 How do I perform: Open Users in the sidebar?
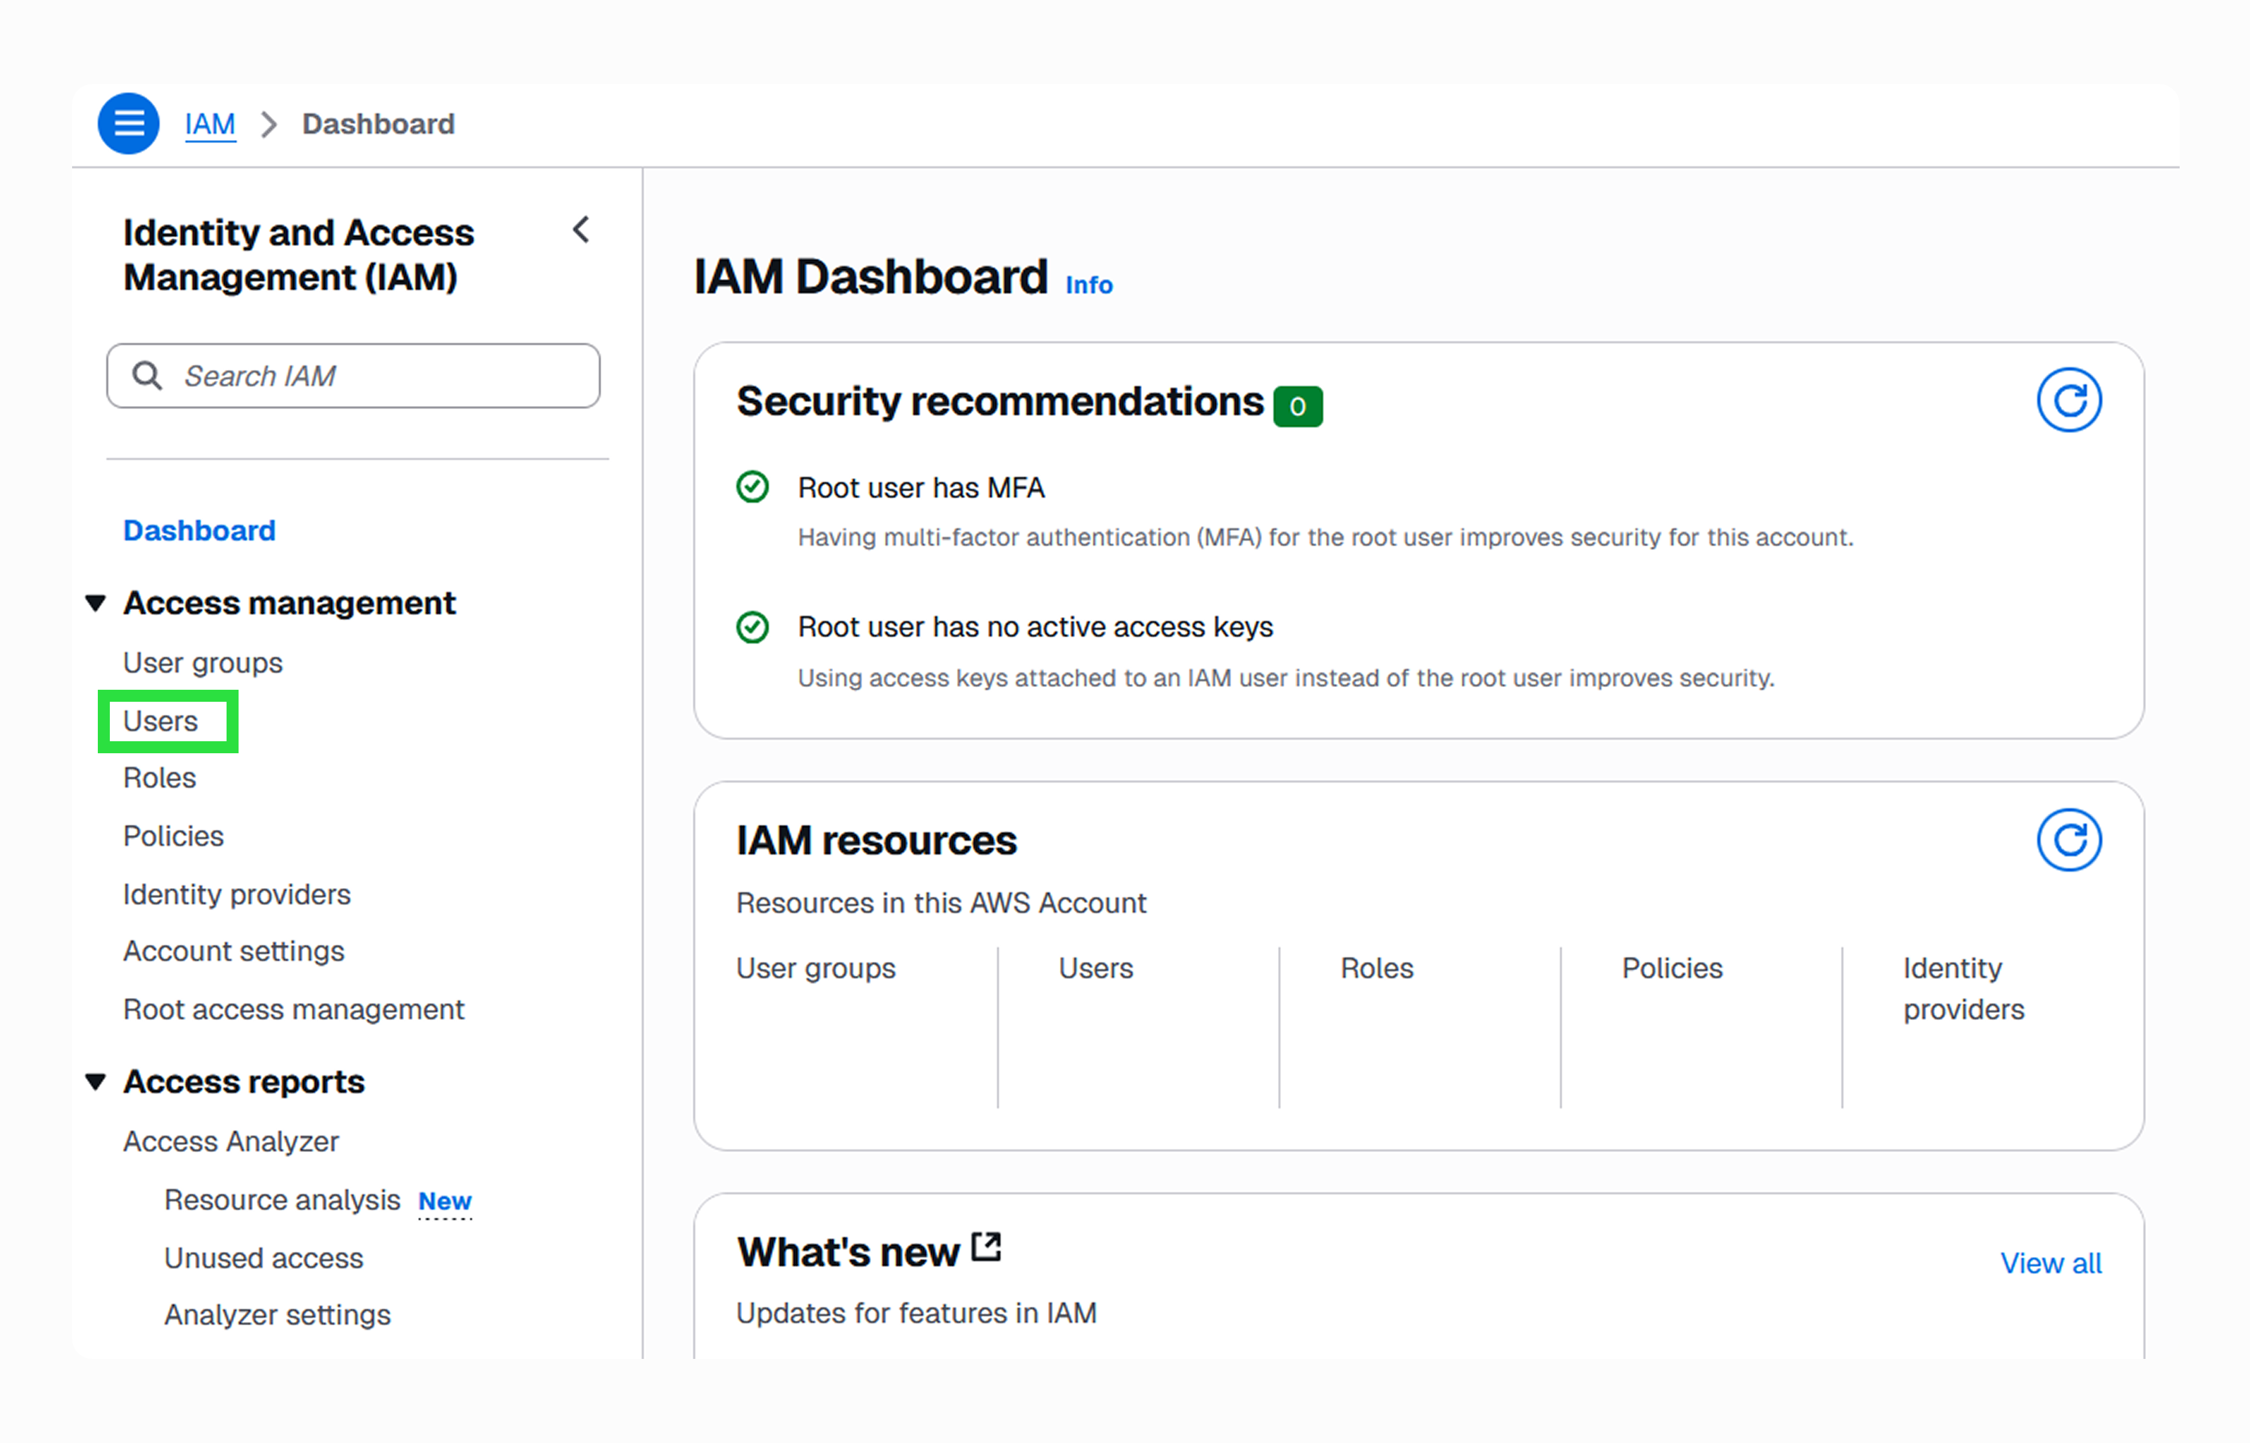point(160,722)
